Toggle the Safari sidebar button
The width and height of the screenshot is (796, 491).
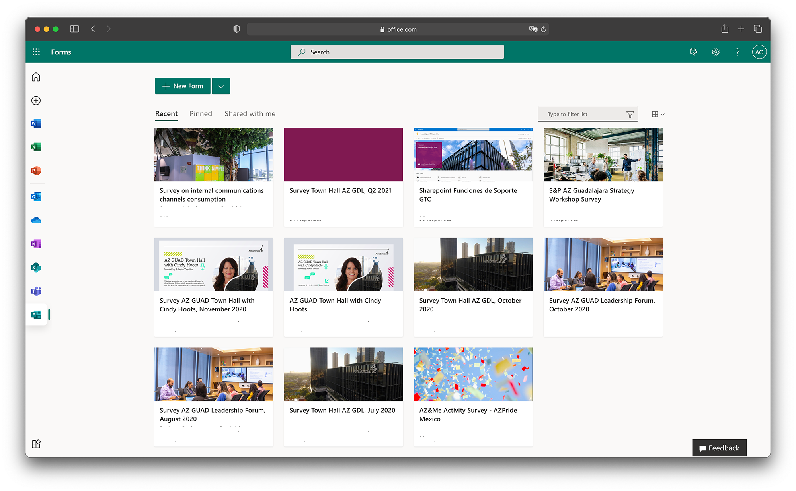click(x=74, y=29)
